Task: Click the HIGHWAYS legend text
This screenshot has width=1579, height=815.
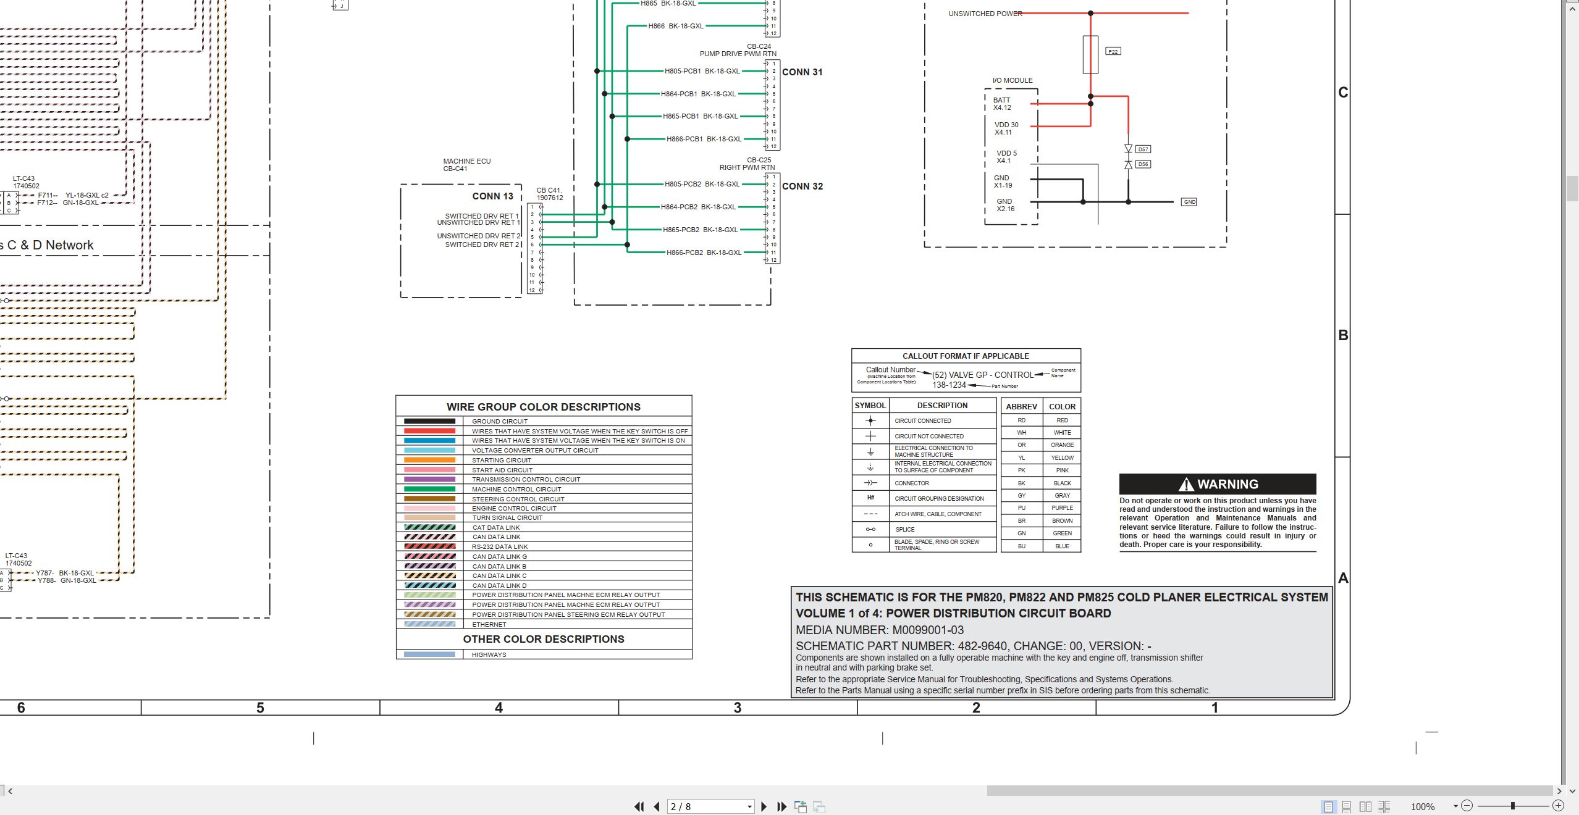Action: (x=489, y=655)
